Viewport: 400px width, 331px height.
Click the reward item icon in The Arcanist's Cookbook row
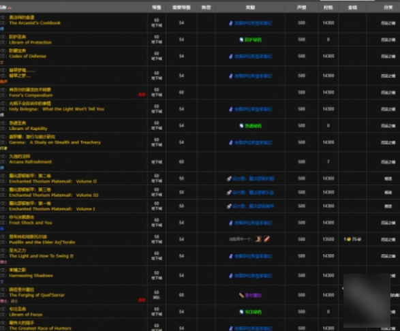click(x=230, y=23)
